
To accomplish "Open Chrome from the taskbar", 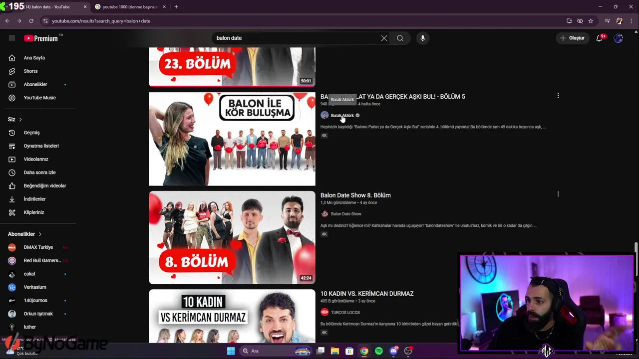I will point(364,351).
